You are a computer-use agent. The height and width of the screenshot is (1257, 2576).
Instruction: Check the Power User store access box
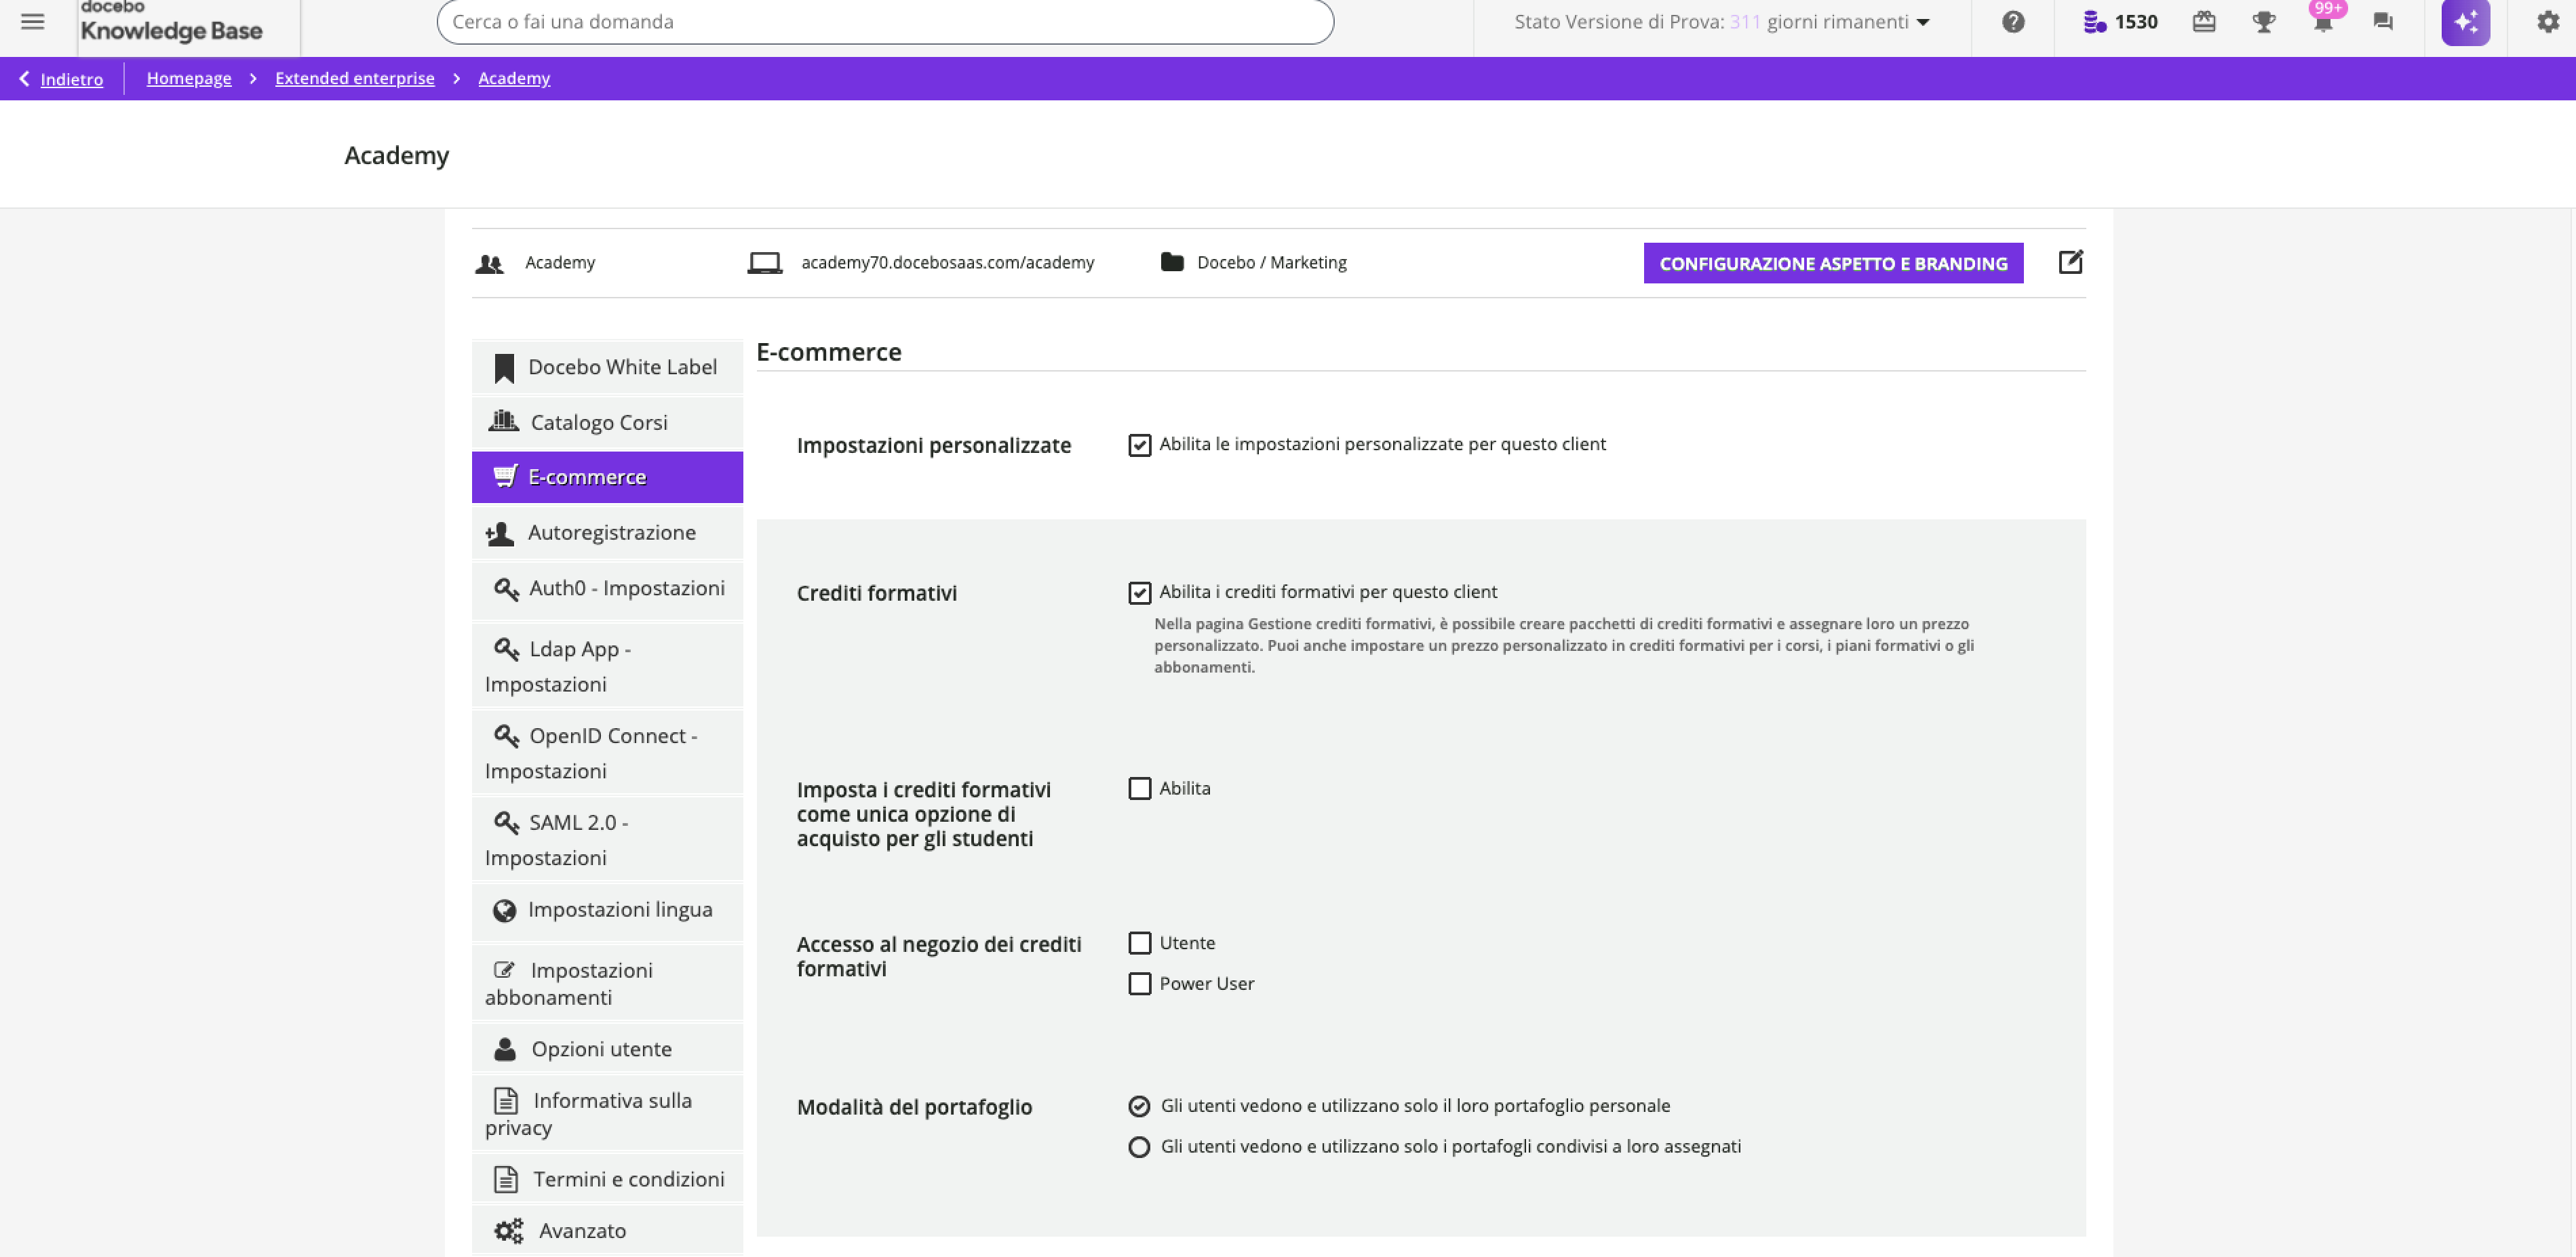point(1139,984)
